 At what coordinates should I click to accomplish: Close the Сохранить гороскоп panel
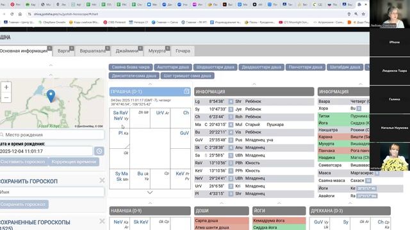[x=102, y=180]
